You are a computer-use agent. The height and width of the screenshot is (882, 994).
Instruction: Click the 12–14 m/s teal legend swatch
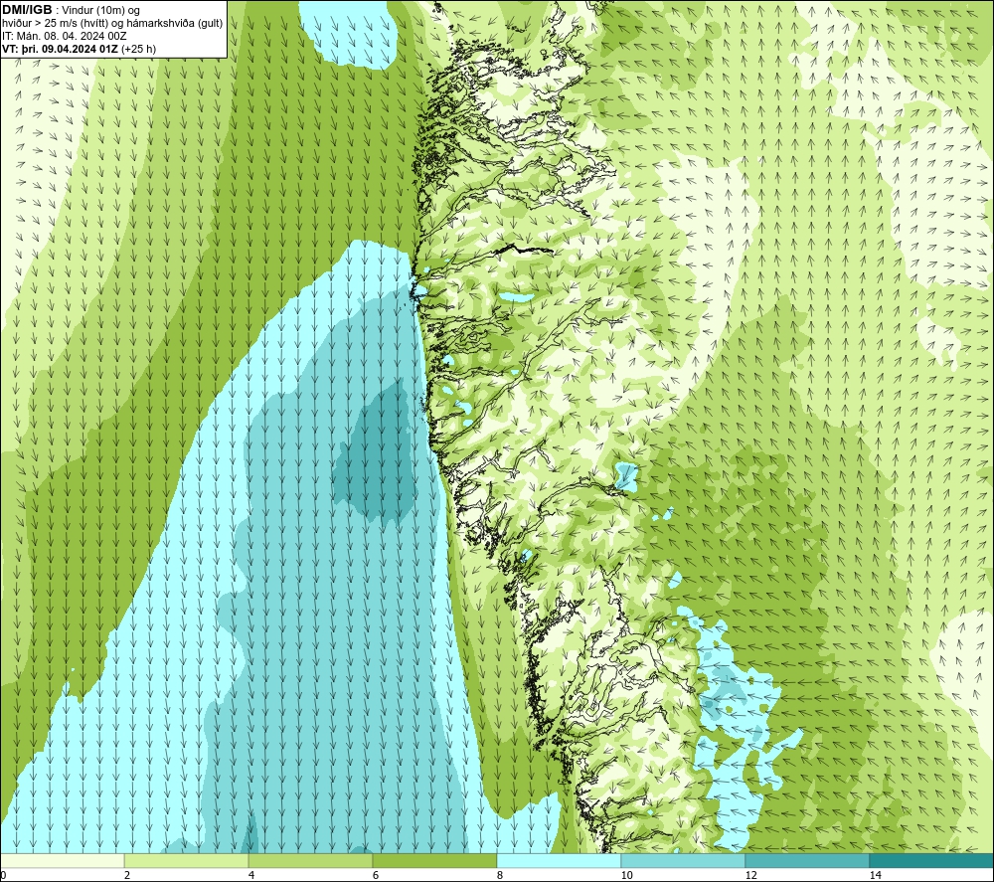[x=807, y=860]
